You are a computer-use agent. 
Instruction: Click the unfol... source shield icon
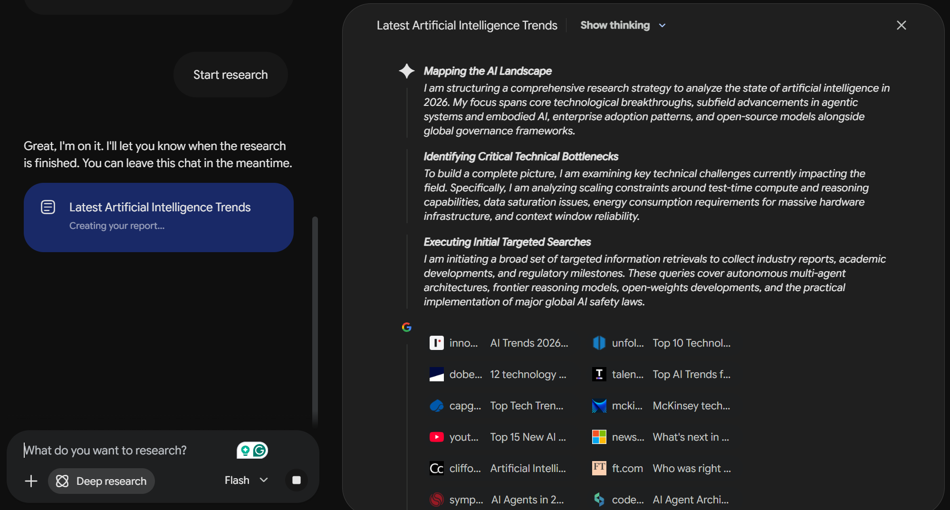599,343
